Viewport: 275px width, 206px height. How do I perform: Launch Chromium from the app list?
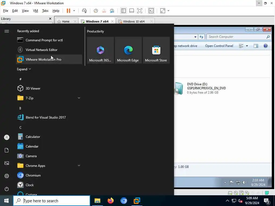(x=49, y=175)
